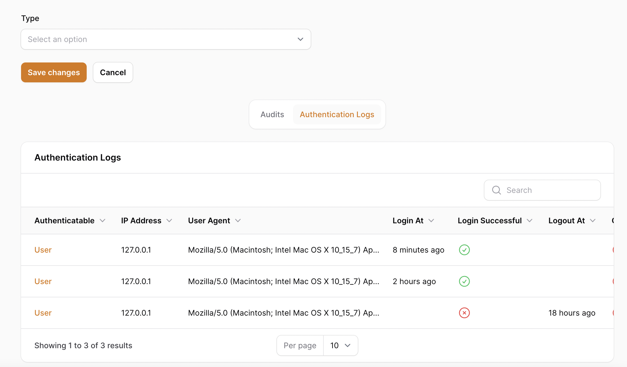Screen dimensions: 627x367
Task: Click the red failed-login icon on third row
Action: (464, 313)
